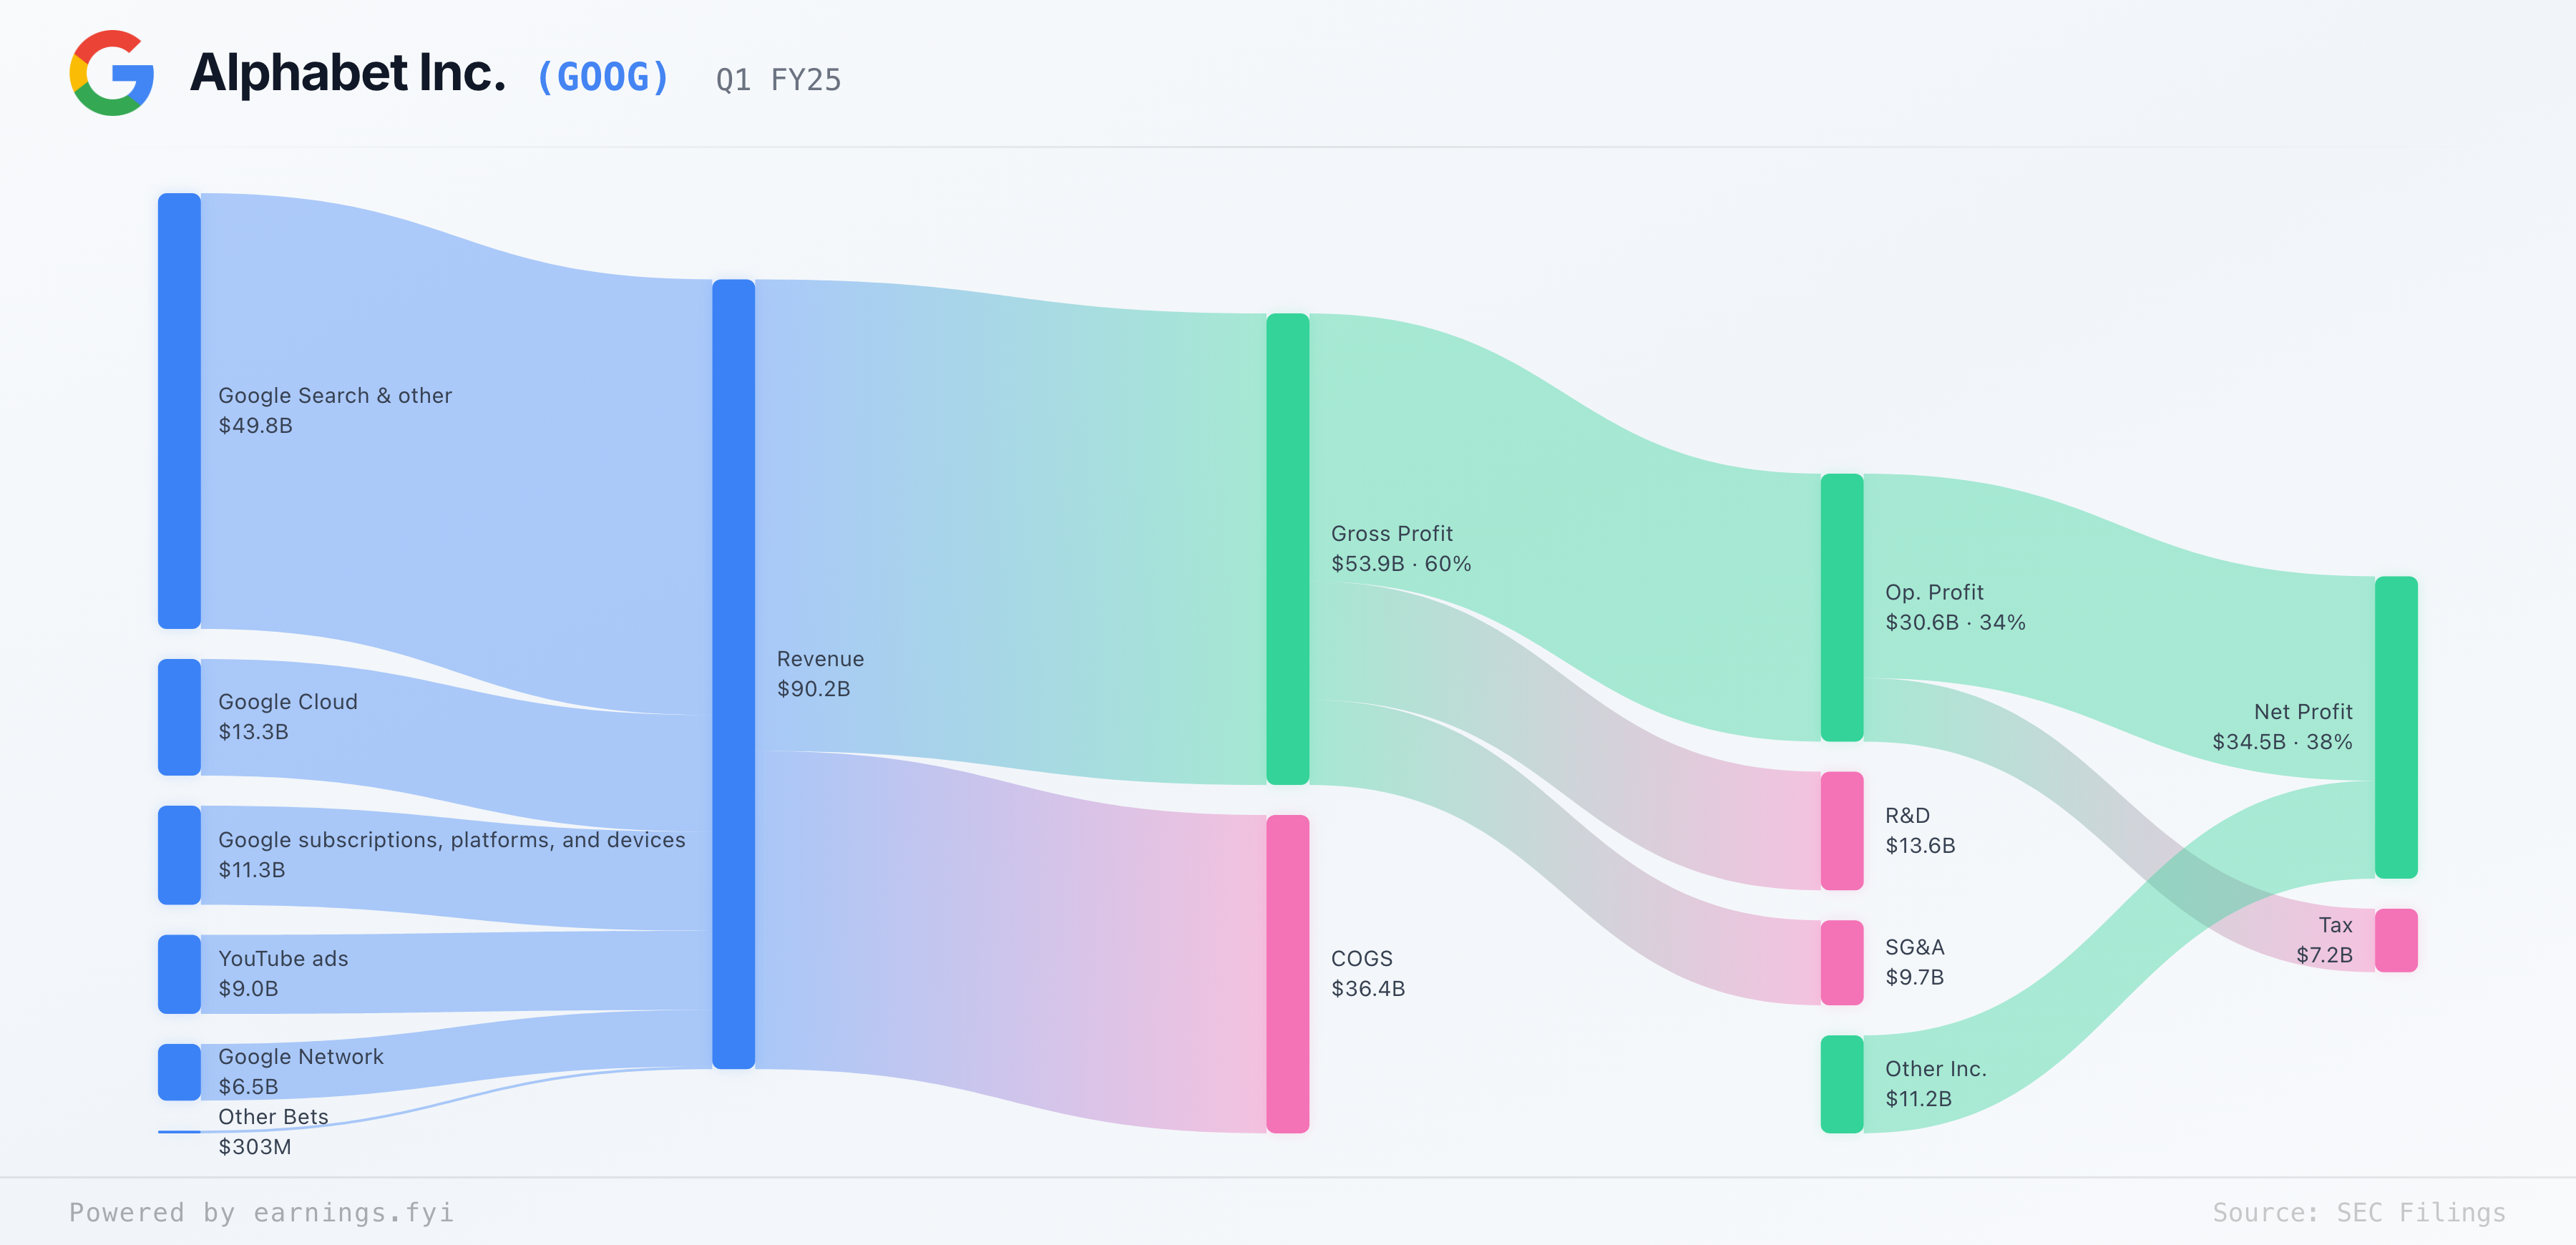Click the pink COGS node bar
This screenshot has height=1245, width=2576.
[x=1287, y=973]
